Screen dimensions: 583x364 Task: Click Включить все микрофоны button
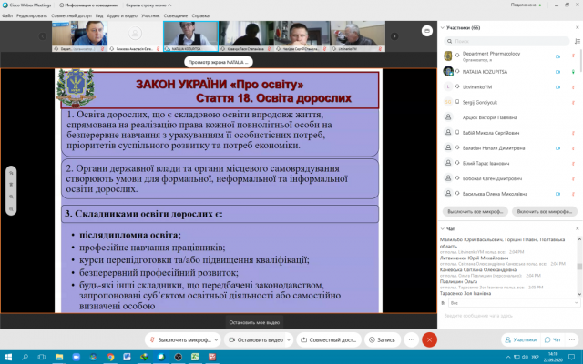(x=545, y=211)
